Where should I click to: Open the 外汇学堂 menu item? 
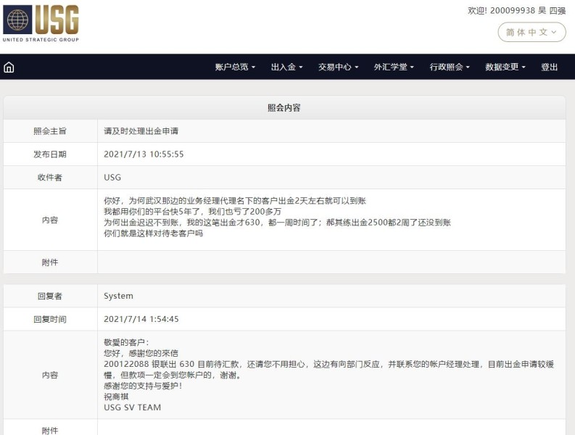pyautogui.click(x=394, y=67)
